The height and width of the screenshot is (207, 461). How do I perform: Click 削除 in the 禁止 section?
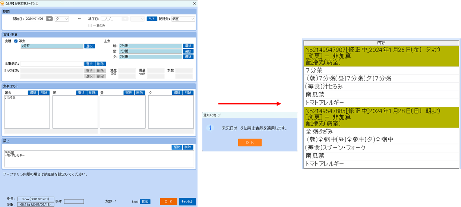click(189, 147)
